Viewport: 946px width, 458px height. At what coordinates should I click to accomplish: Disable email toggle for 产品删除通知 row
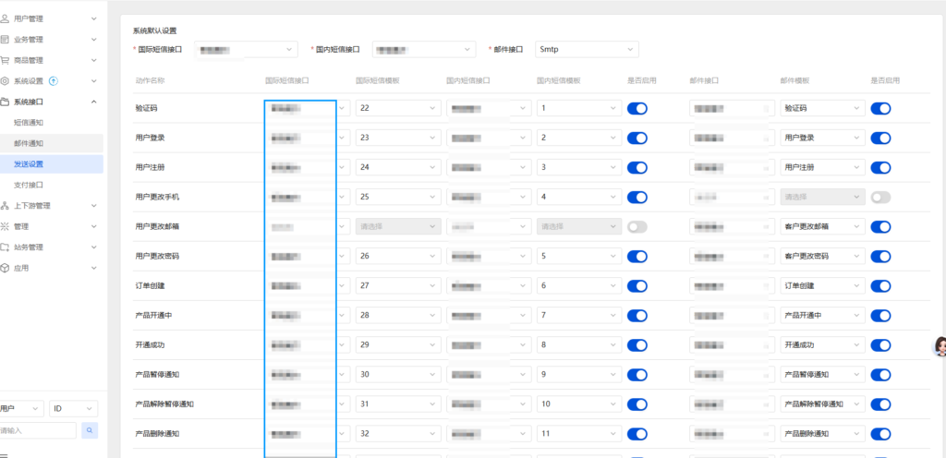coord(880,434)
